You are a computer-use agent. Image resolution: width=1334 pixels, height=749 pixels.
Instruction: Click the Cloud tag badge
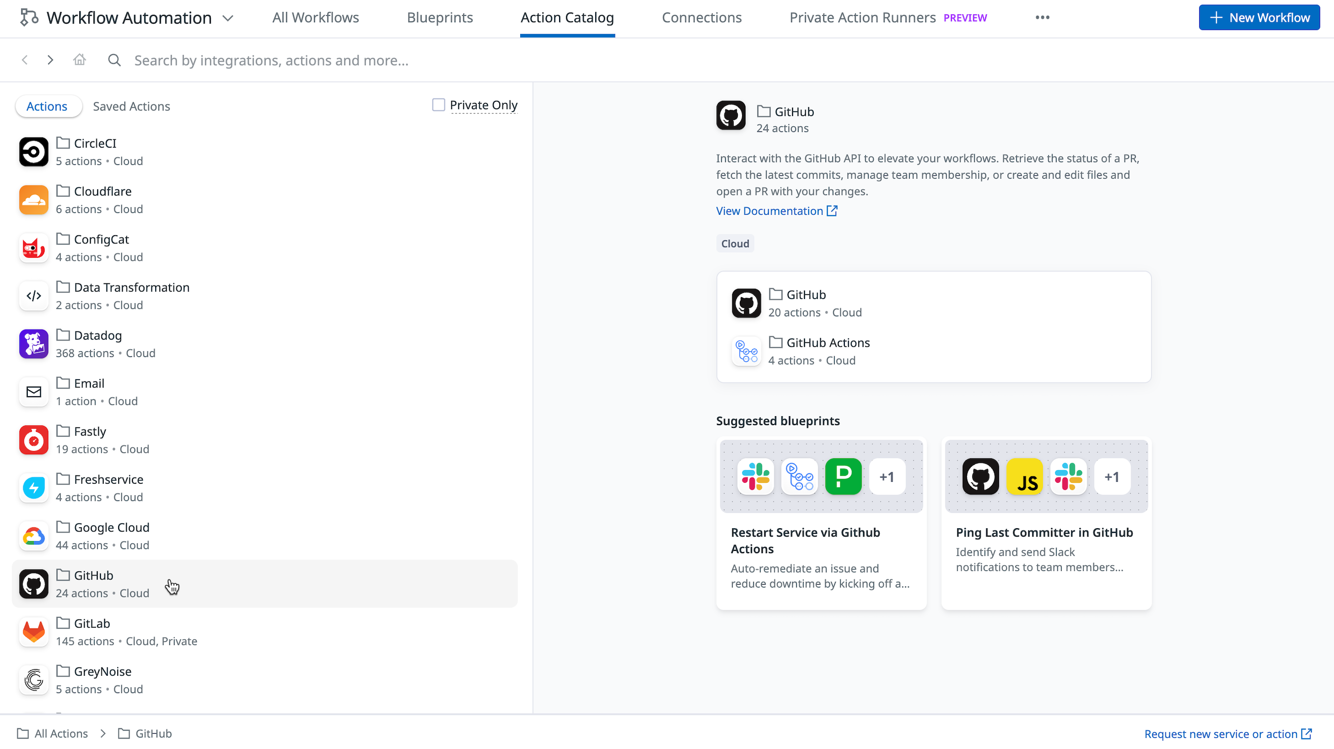(735, 243)
